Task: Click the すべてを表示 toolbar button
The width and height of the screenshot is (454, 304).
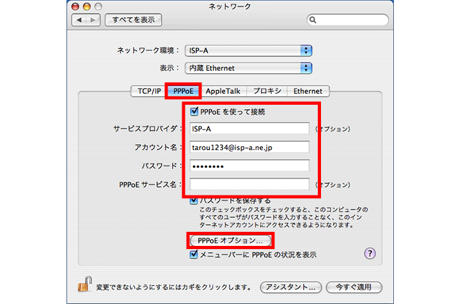Action: pyautogui.click(x=133, y=20)
